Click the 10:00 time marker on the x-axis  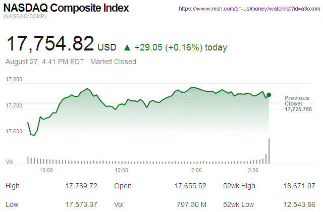click(46, 170)
